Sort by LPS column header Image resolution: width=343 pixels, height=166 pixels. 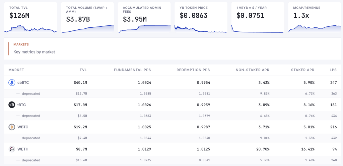(333, 70)
